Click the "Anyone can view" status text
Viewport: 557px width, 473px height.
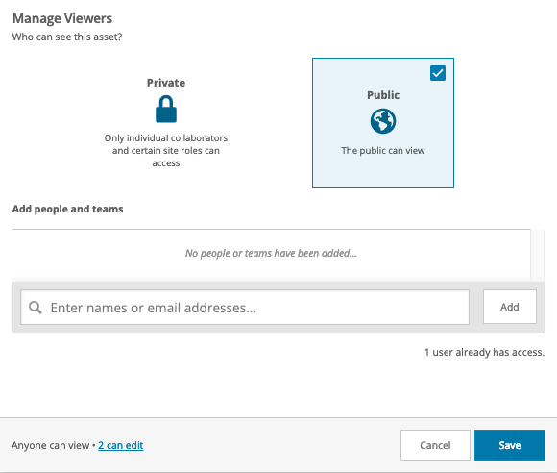pyautogui.click(x=51, y=445)
